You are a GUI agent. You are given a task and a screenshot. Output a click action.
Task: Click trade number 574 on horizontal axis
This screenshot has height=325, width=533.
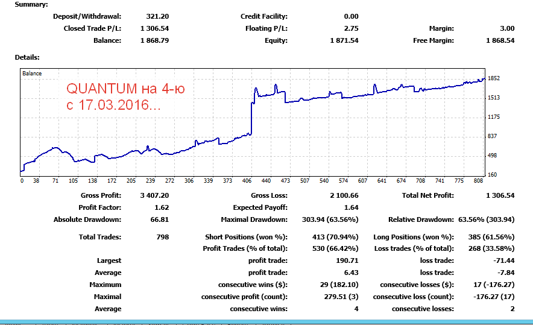pyautogui.click(x=343, y=180)
